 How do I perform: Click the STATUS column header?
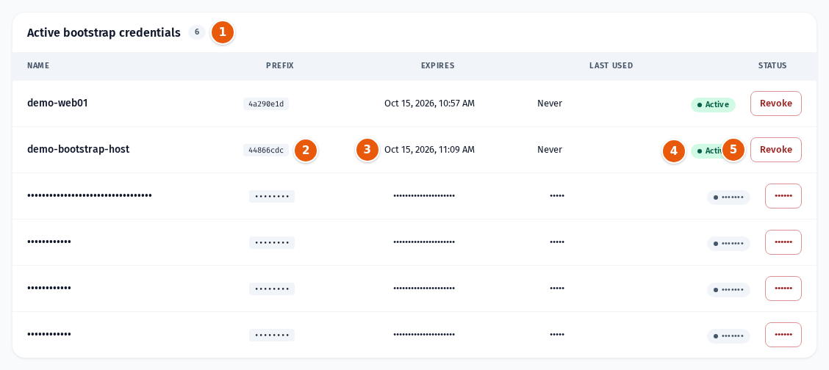tap(772, 66)
